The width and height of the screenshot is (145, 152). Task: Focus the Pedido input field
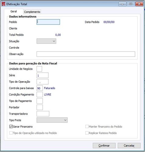tap(48, 22)
